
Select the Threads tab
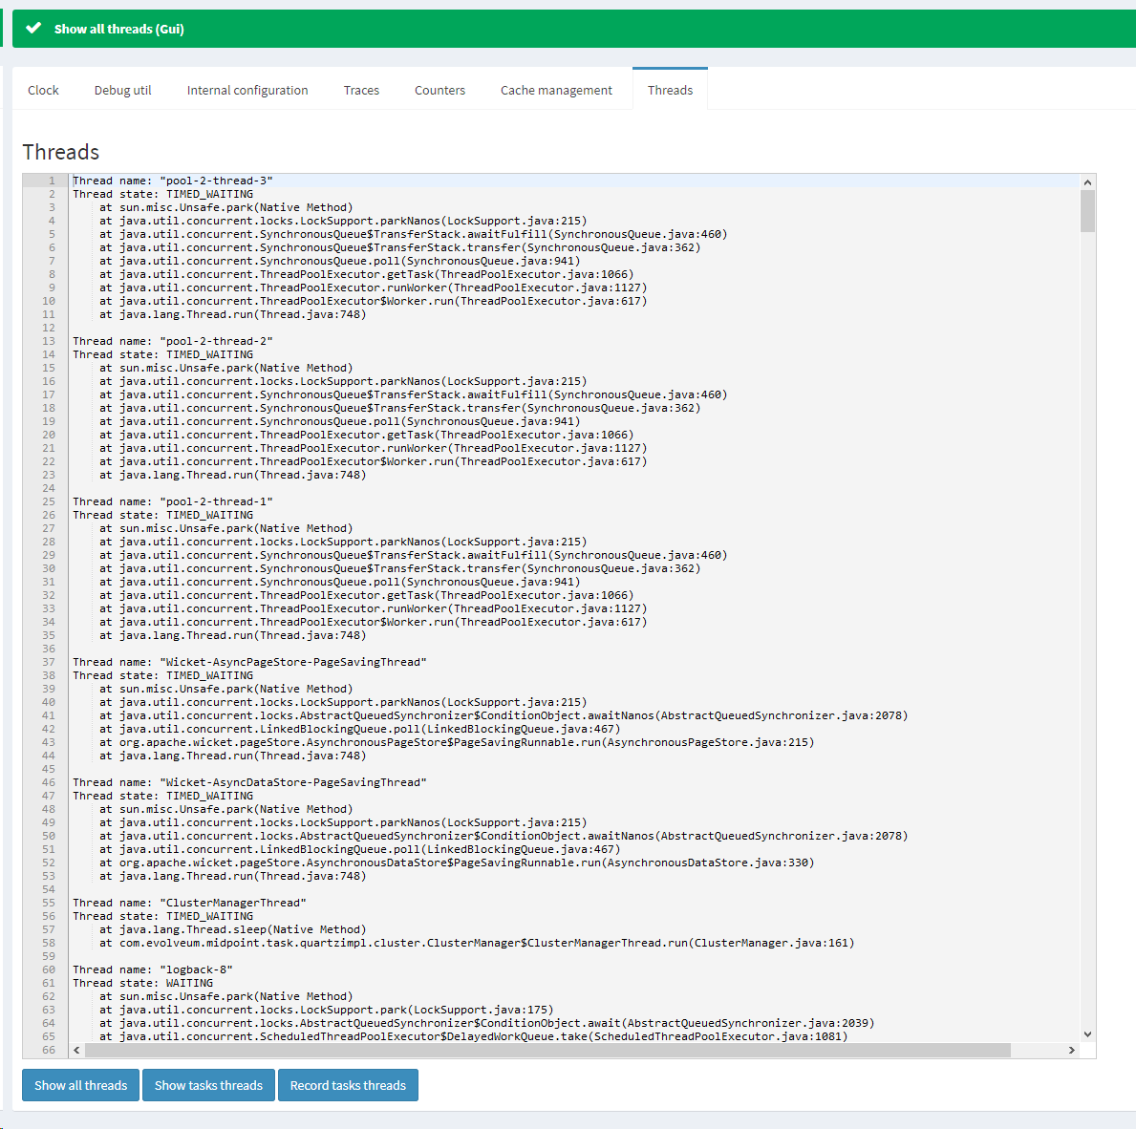point(670,91)
